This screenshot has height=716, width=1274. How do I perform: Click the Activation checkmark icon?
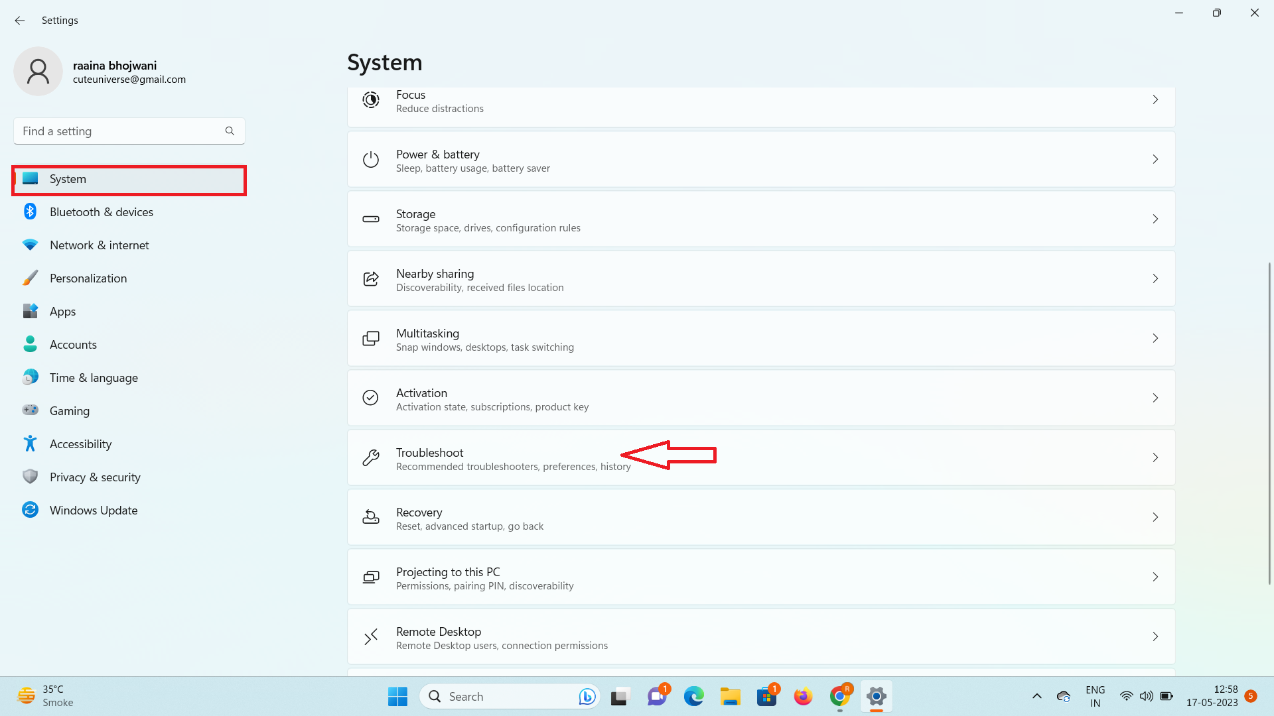tap(370, 398)
